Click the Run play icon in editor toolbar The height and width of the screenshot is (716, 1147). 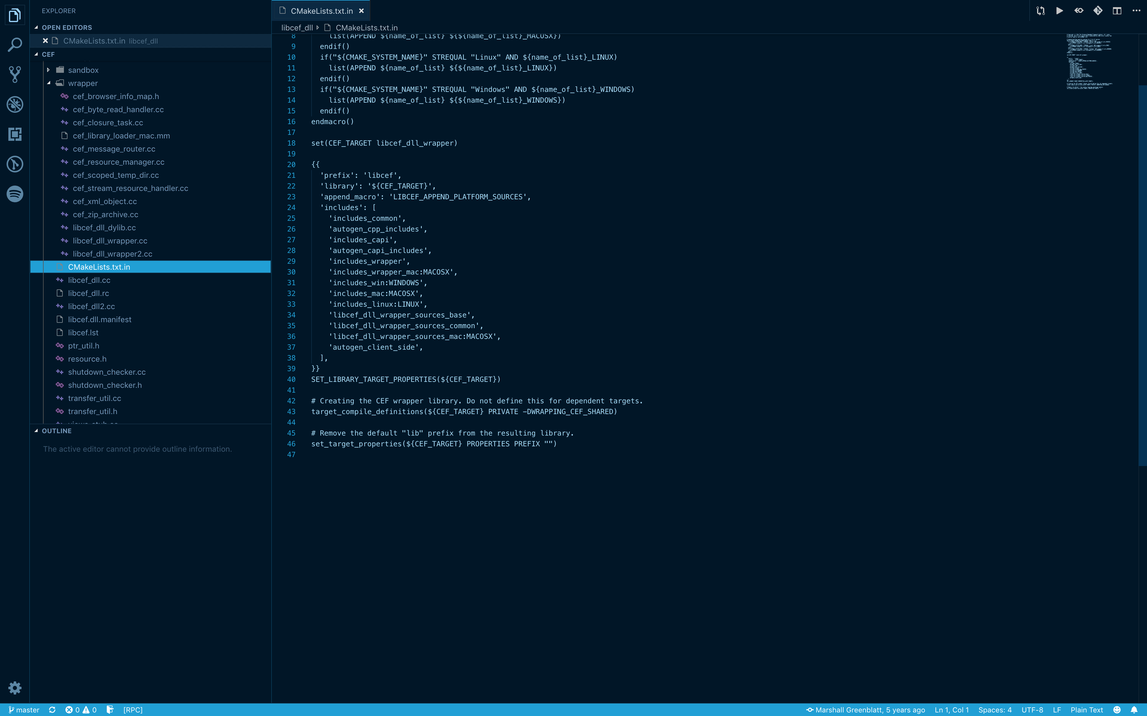coord(1059,10)
